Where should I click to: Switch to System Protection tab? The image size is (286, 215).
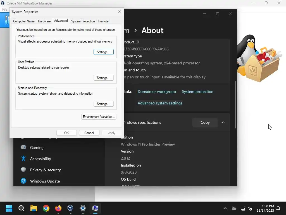(83, 21)
